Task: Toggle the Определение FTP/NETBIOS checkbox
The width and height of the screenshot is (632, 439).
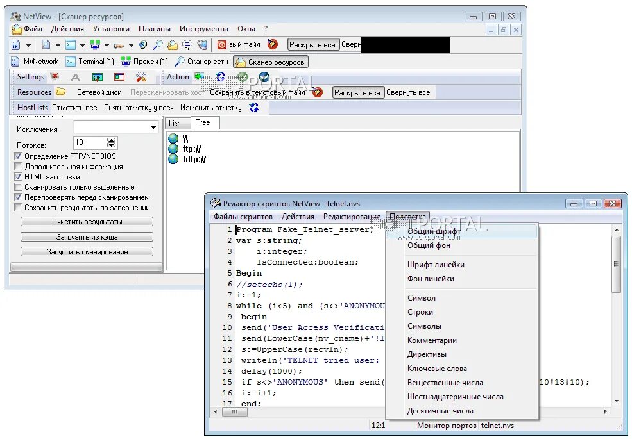Action: 18,156
